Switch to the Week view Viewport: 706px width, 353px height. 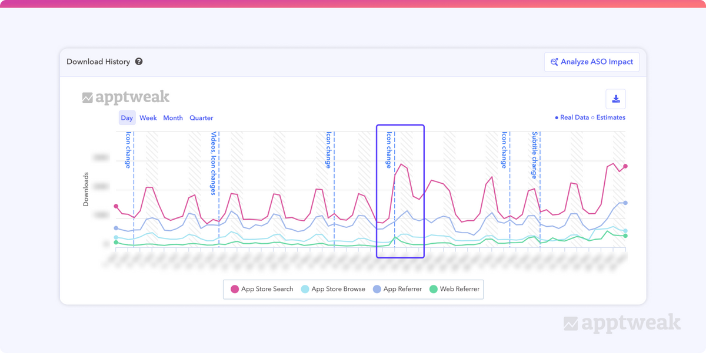(148, 118)
